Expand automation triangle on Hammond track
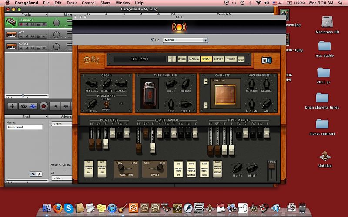Screen dimensions: 348x217 [44, 24]
